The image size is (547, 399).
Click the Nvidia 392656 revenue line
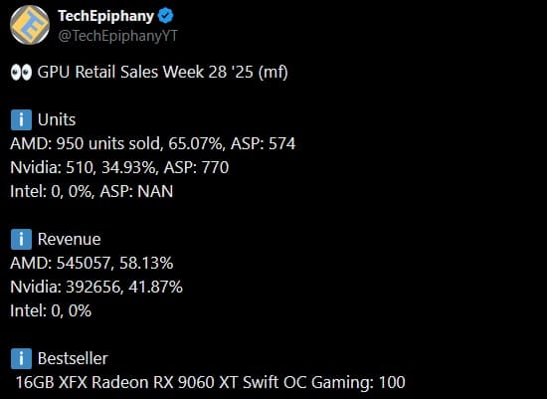pyautogui.click(x=96, y=287)
